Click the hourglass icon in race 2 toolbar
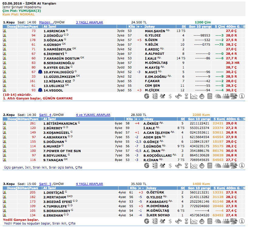 pos(186,166)
